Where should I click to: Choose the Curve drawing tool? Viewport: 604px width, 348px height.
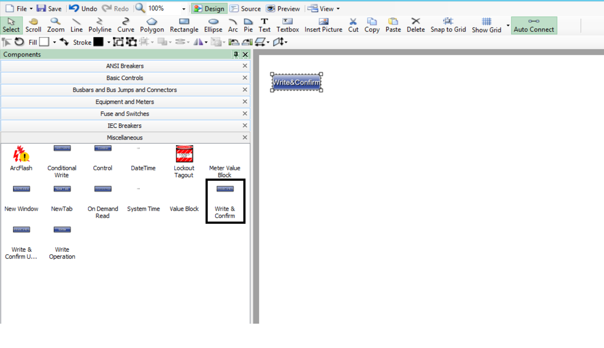(126, 25)
